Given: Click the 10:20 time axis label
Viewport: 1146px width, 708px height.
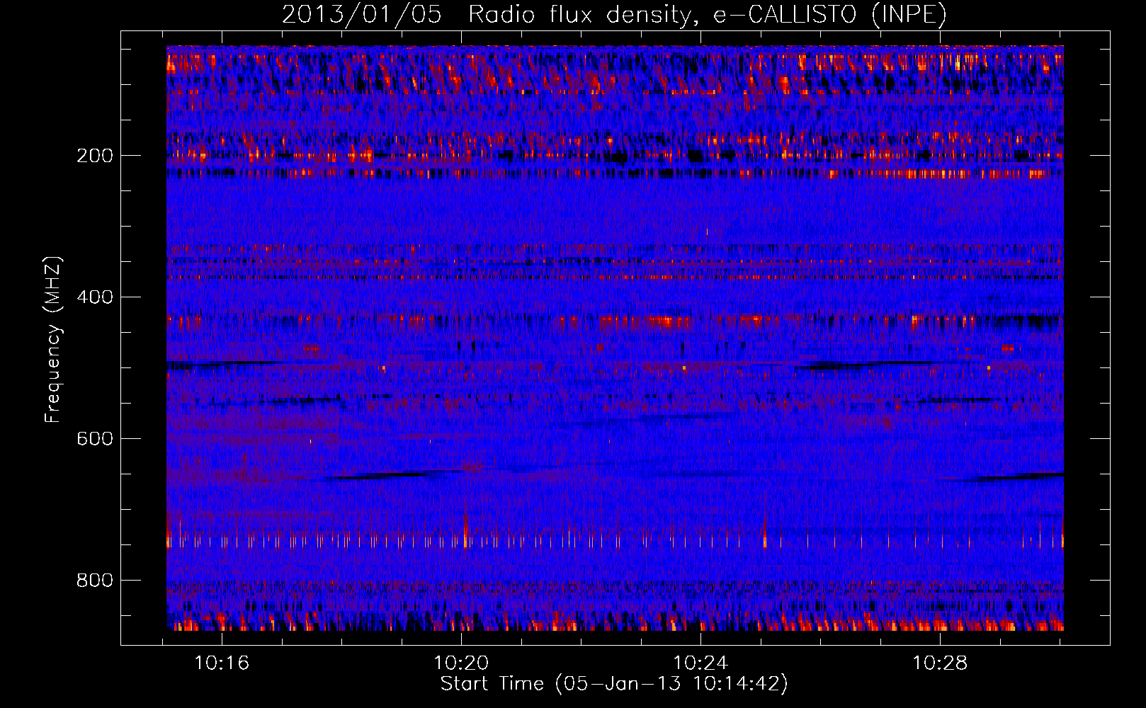Looking at the screenshot, I should tap(461, 663).
